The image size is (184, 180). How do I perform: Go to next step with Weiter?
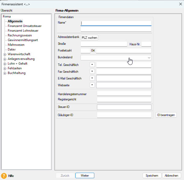pos(85,175)
